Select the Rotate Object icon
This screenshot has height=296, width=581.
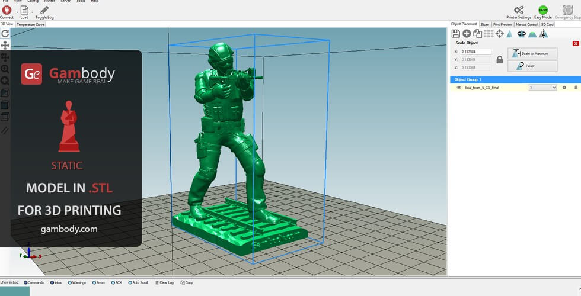pyautogui.click(x=521, y=34)
